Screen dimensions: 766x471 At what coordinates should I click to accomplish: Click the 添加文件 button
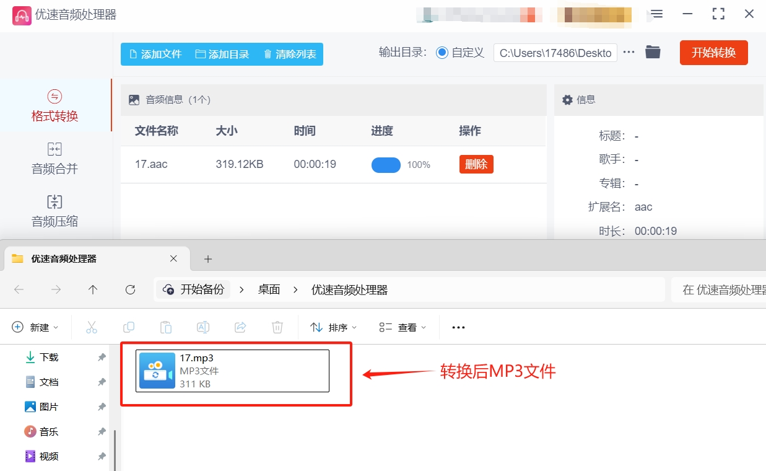tap(155, 54)
